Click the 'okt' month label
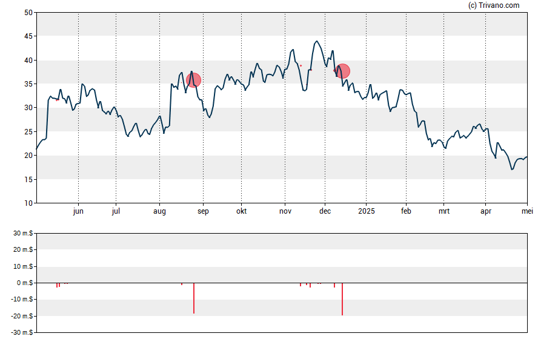Image resolution: width=538 pixels, height=342 pixels. tap(241, 211)
